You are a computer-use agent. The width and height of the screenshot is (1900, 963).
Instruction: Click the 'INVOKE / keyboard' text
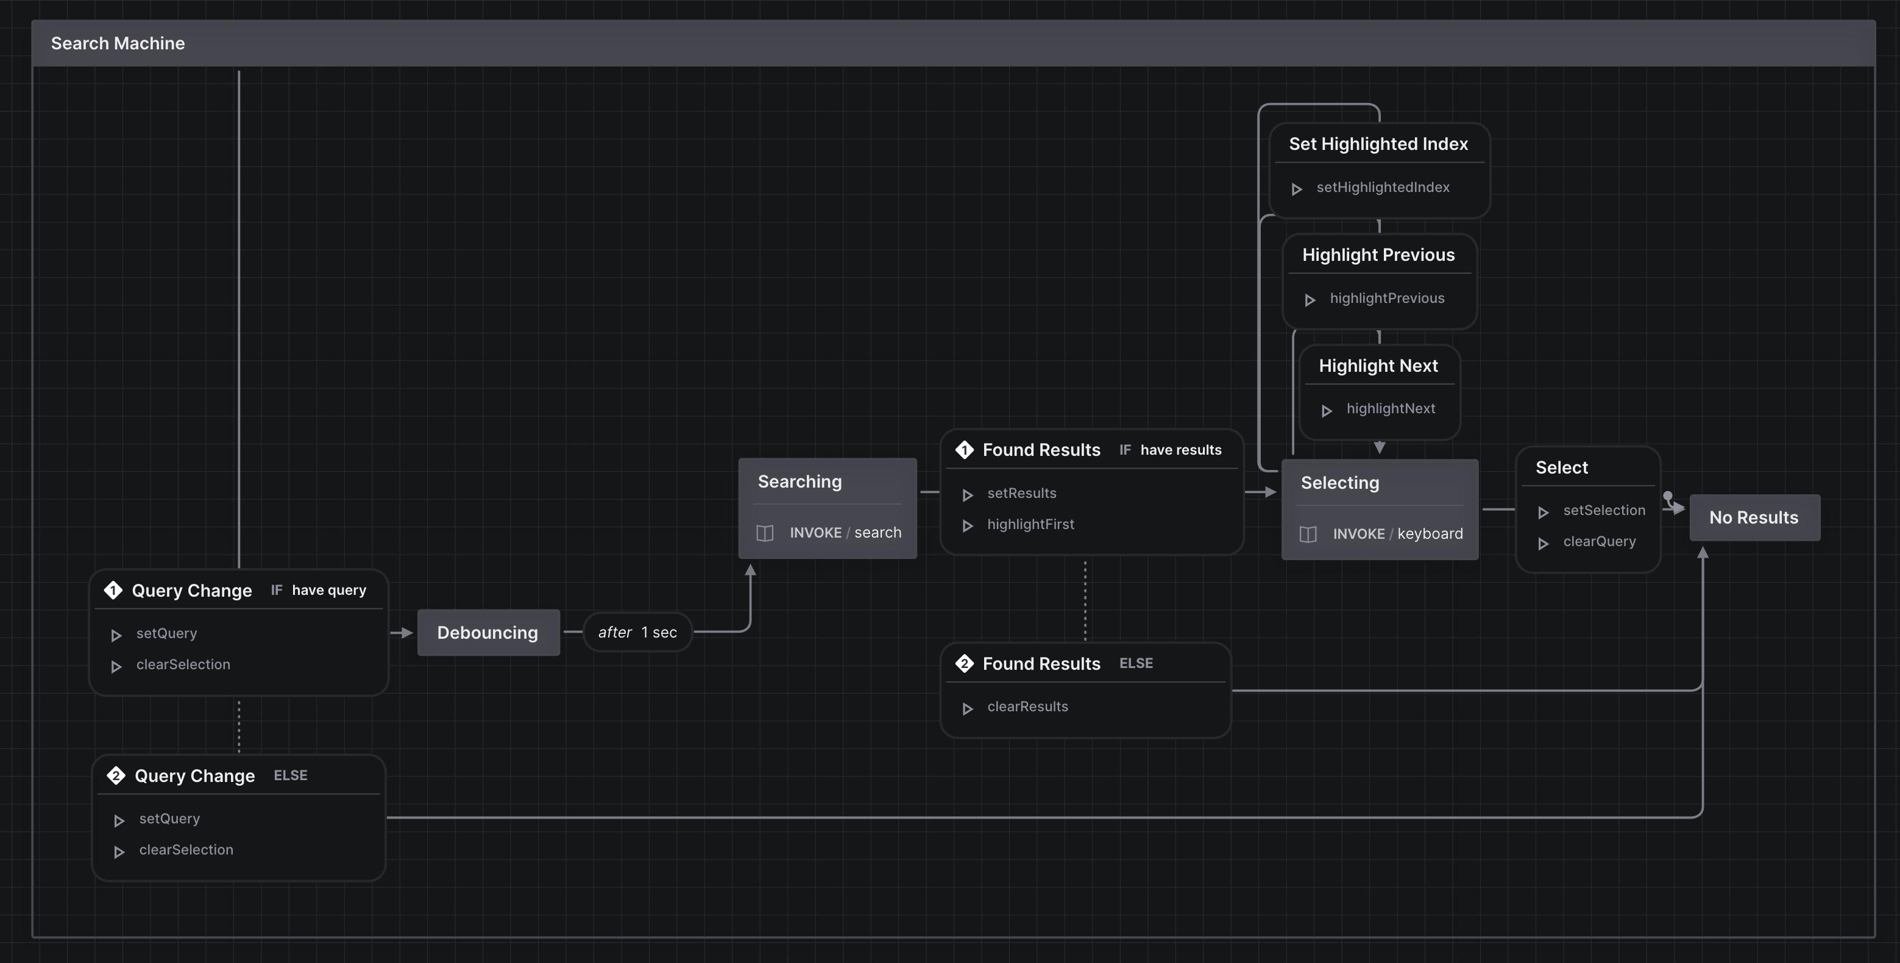1398,533
